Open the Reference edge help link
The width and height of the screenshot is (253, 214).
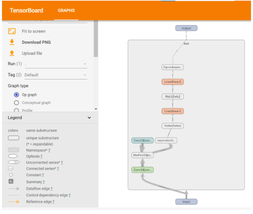click(53, 202)
